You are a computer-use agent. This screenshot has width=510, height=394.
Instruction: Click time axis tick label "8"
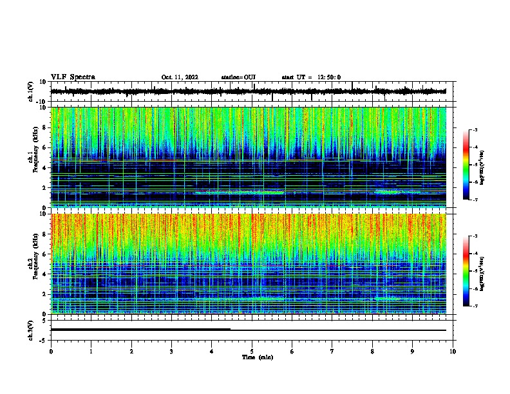pos(372,352)
